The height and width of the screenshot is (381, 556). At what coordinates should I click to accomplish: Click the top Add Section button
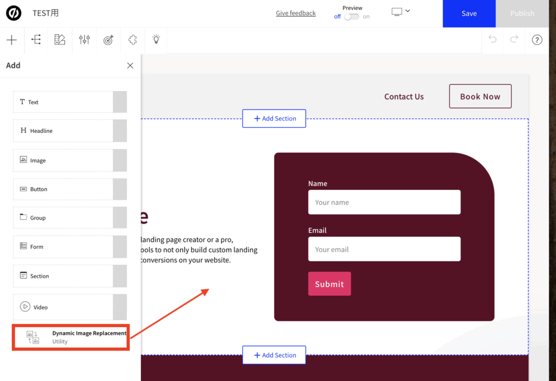274,118
